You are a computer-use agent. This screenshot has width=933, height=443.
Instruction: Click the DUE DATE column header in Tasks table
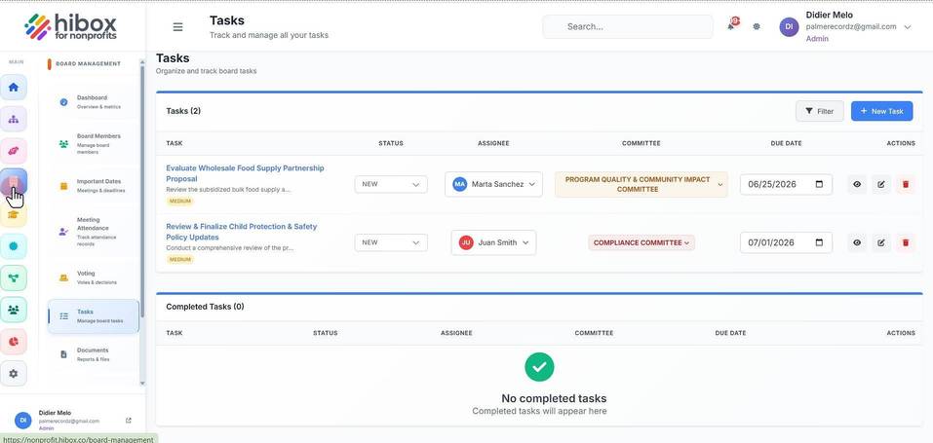point(786,143)
